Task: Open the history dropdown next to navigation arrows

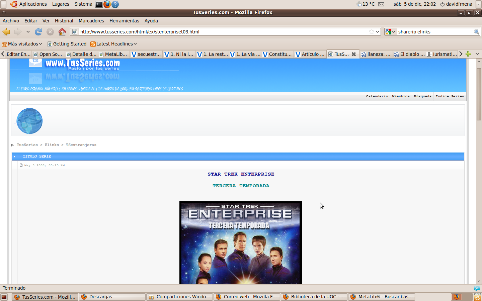Action: coord(28,32)
